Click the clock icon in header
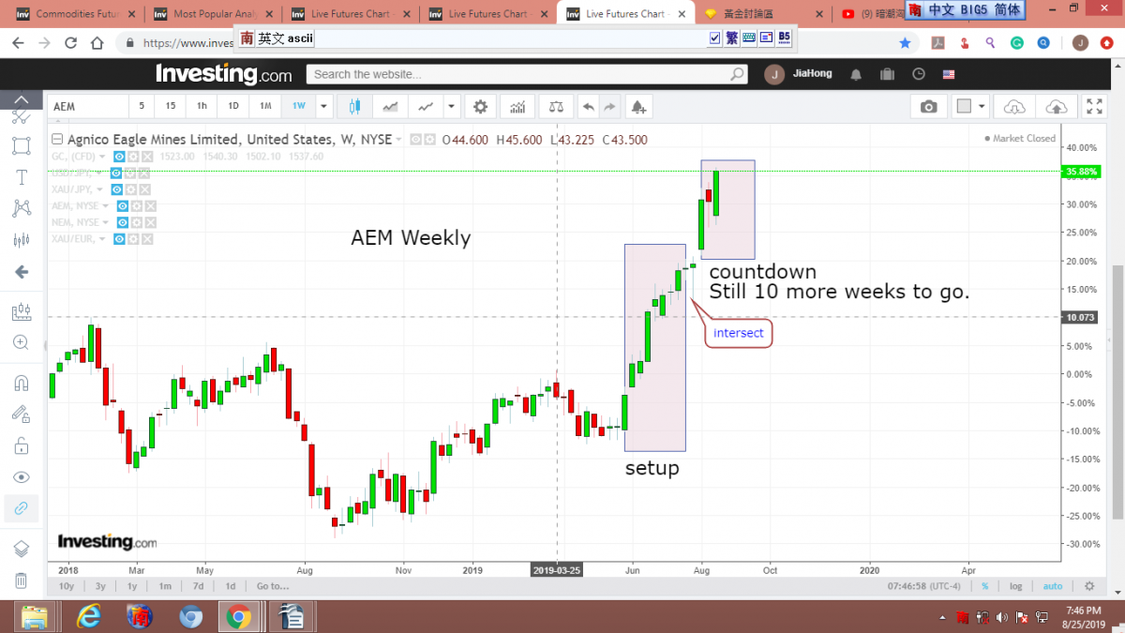1125x633 pixels. [x=919, y=75]
